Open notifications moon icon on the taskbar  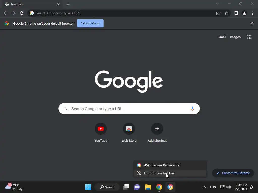[251, 187]
